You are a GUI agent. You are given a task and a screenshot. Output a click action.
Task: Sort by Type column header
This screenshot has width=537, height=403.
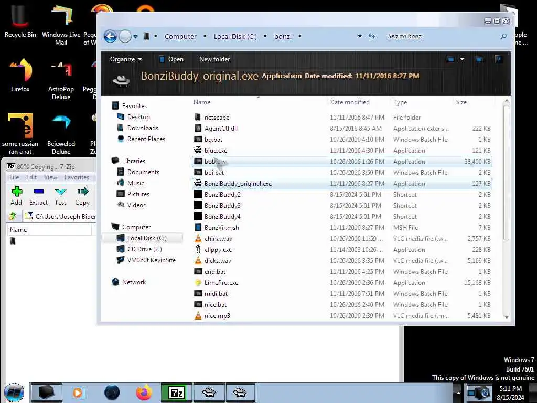[x=400, y=102]
